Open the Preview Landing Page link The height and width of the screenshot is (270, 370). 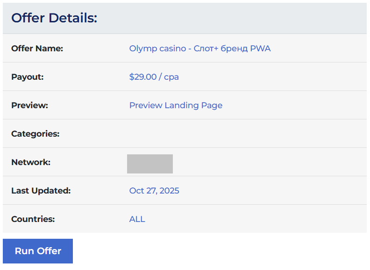[x=176, y=105]
